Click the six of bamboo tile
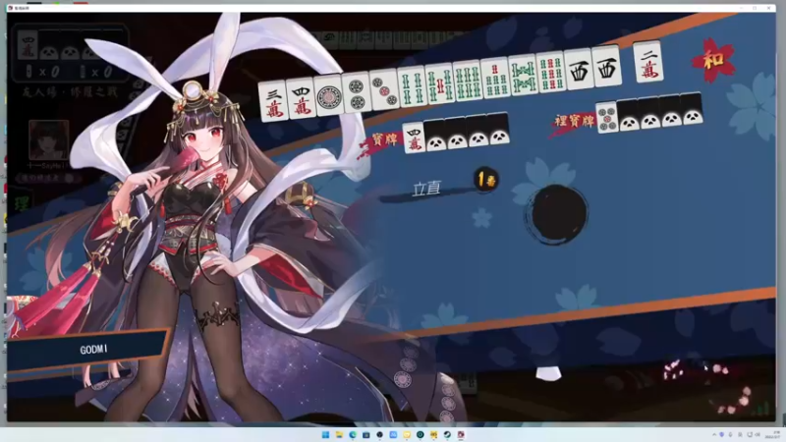The width and height of the screenshot is (786, 442). [467, 81]
